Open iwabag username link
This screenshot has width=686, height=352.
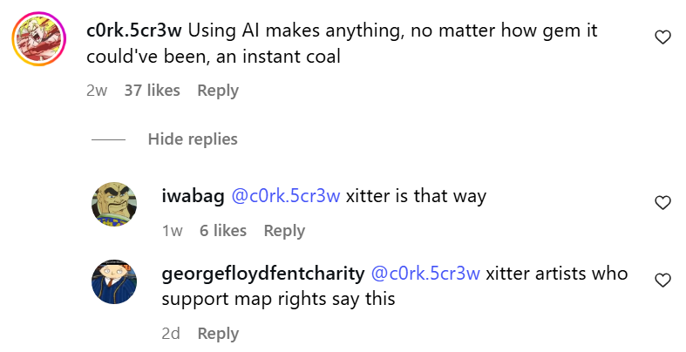pyautogui.click(x=192, y=196)
